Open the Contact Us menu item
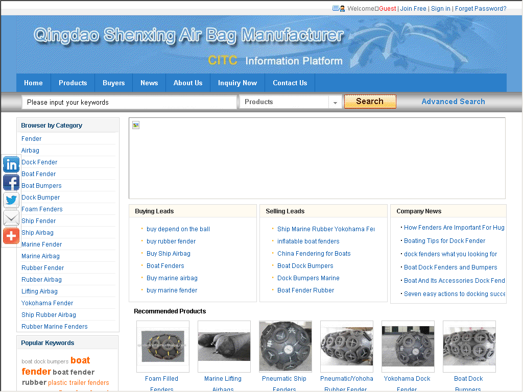This screenshot has height=392, width=523. click(290, 83)
